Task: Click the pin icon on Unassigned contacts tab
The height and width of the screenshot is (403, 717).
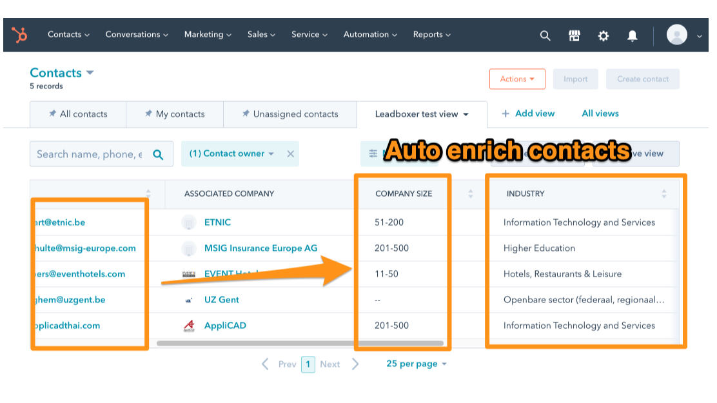Action: point(245,113)
